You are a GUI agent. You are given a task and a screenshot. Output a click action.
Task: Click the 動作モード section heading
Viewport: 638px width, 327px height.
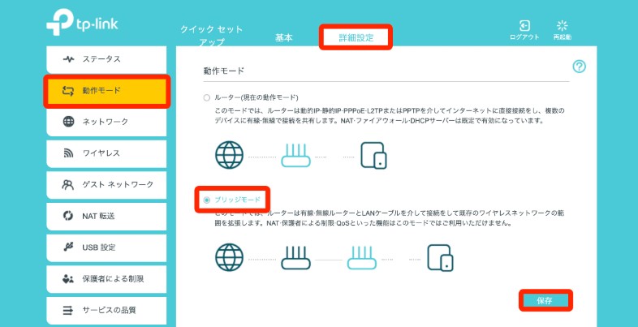click(x=223, y=71)
